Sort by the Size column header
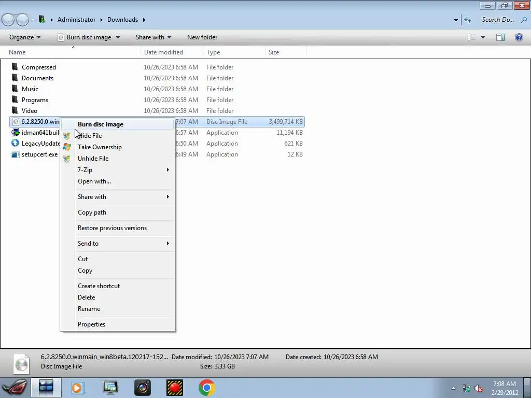The height and width of the screenshot is (398, 531). pos(286,52)
